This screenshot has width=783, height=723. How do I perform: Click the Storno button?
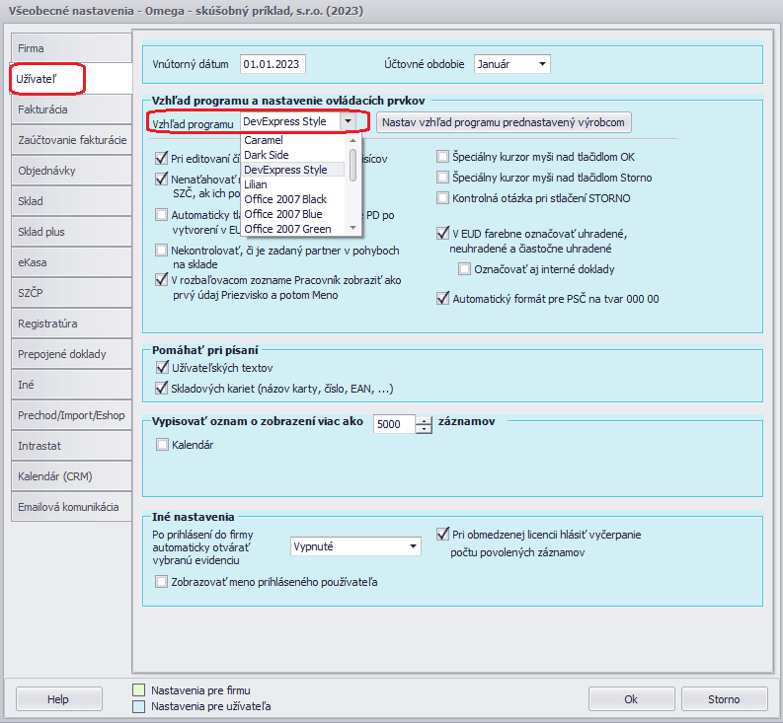723,699
